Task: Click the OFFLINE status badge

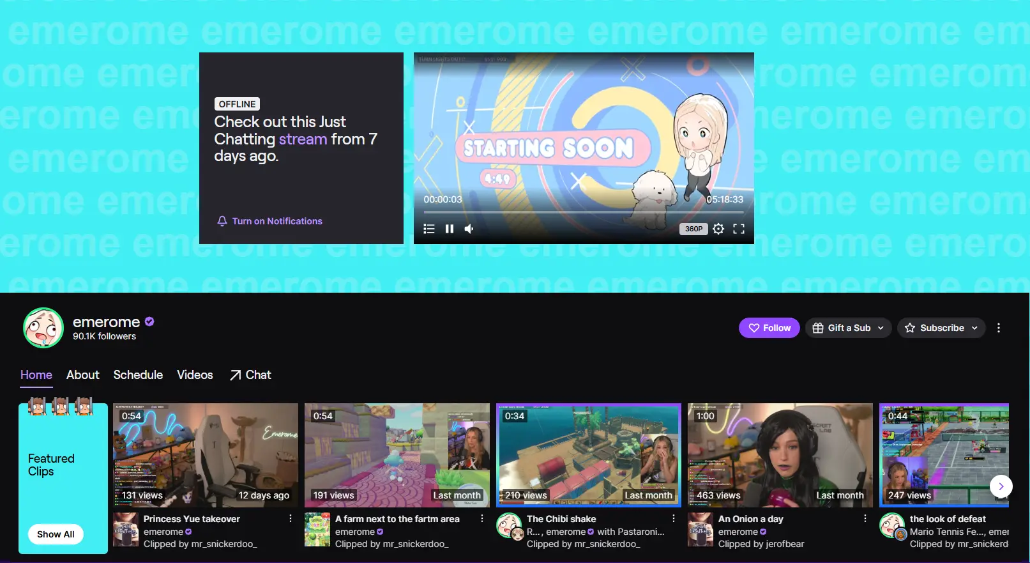Action: tap(237, 104)
